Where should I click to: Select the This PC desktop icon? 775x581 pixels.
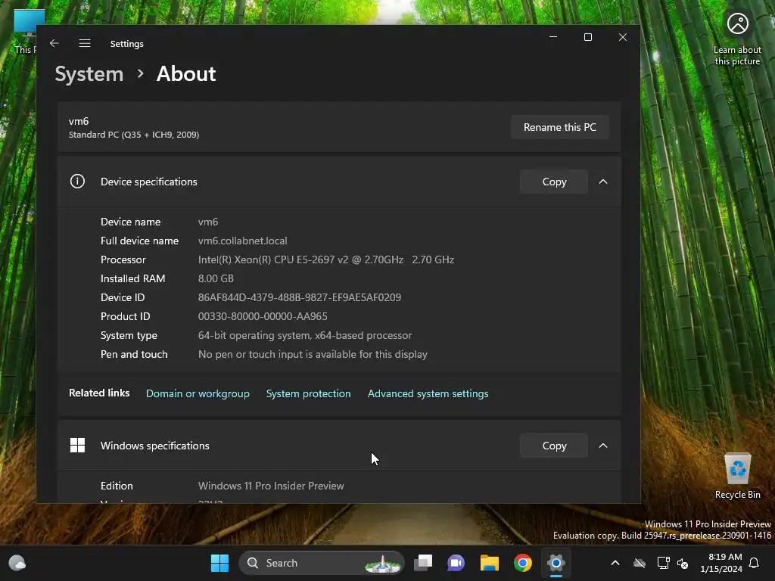click(25, 32)
